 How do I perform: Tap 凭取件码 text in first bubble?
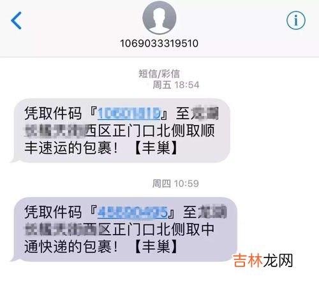53,113
